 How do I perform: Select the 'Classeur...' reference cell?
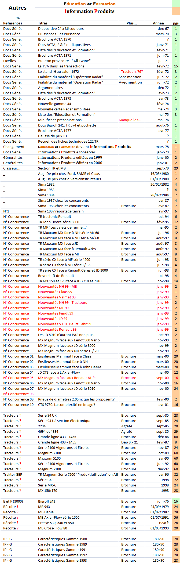pos(12,168)
